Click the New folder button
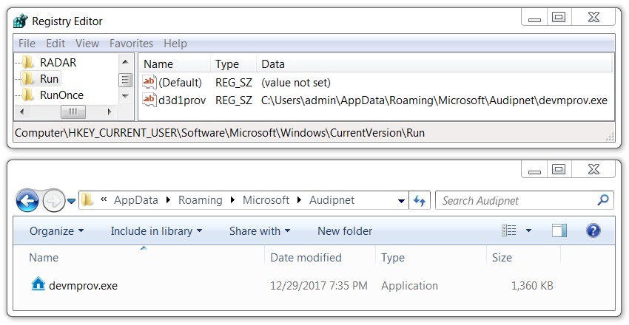The height and width of the screenshot is (325, 629). pos(345,231)
